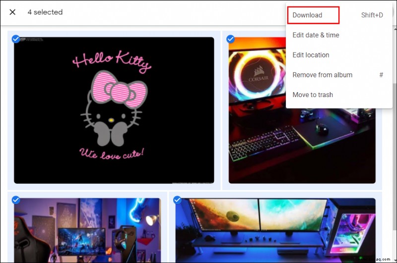Open the gaming chair room photo

(87, 230)
